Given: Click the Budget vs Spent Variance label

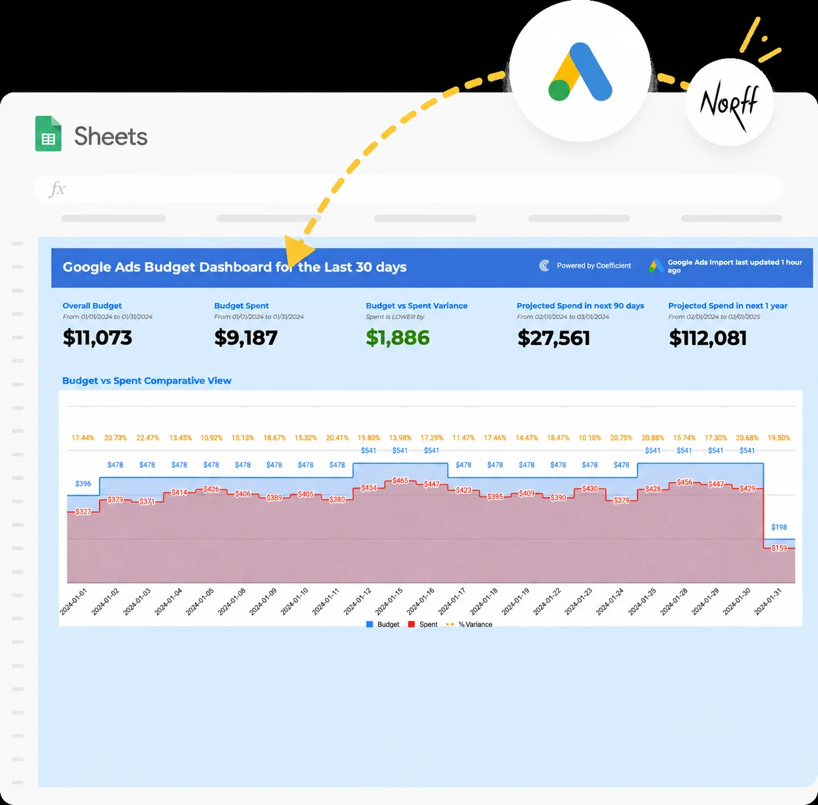Looking at the screenshot, I should (417, 305).
